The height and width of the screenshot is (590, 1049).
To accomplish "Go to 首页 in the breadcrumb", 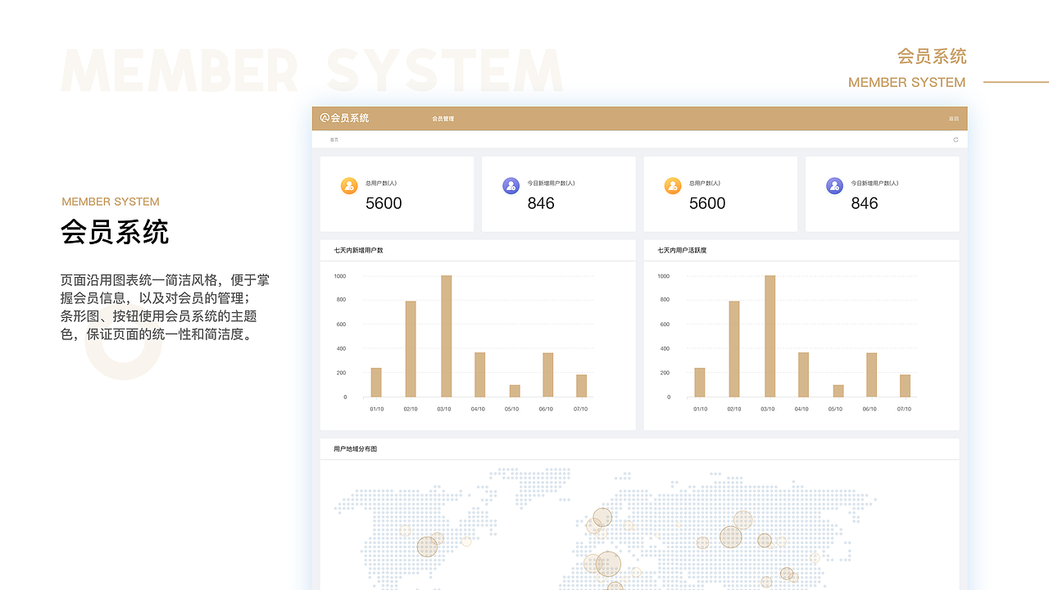I will coord(334,140).
